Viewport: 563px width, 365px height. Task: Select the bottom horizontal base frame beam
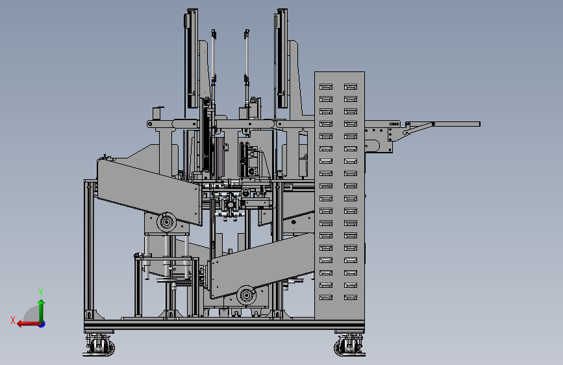click(x=225, y=325)
